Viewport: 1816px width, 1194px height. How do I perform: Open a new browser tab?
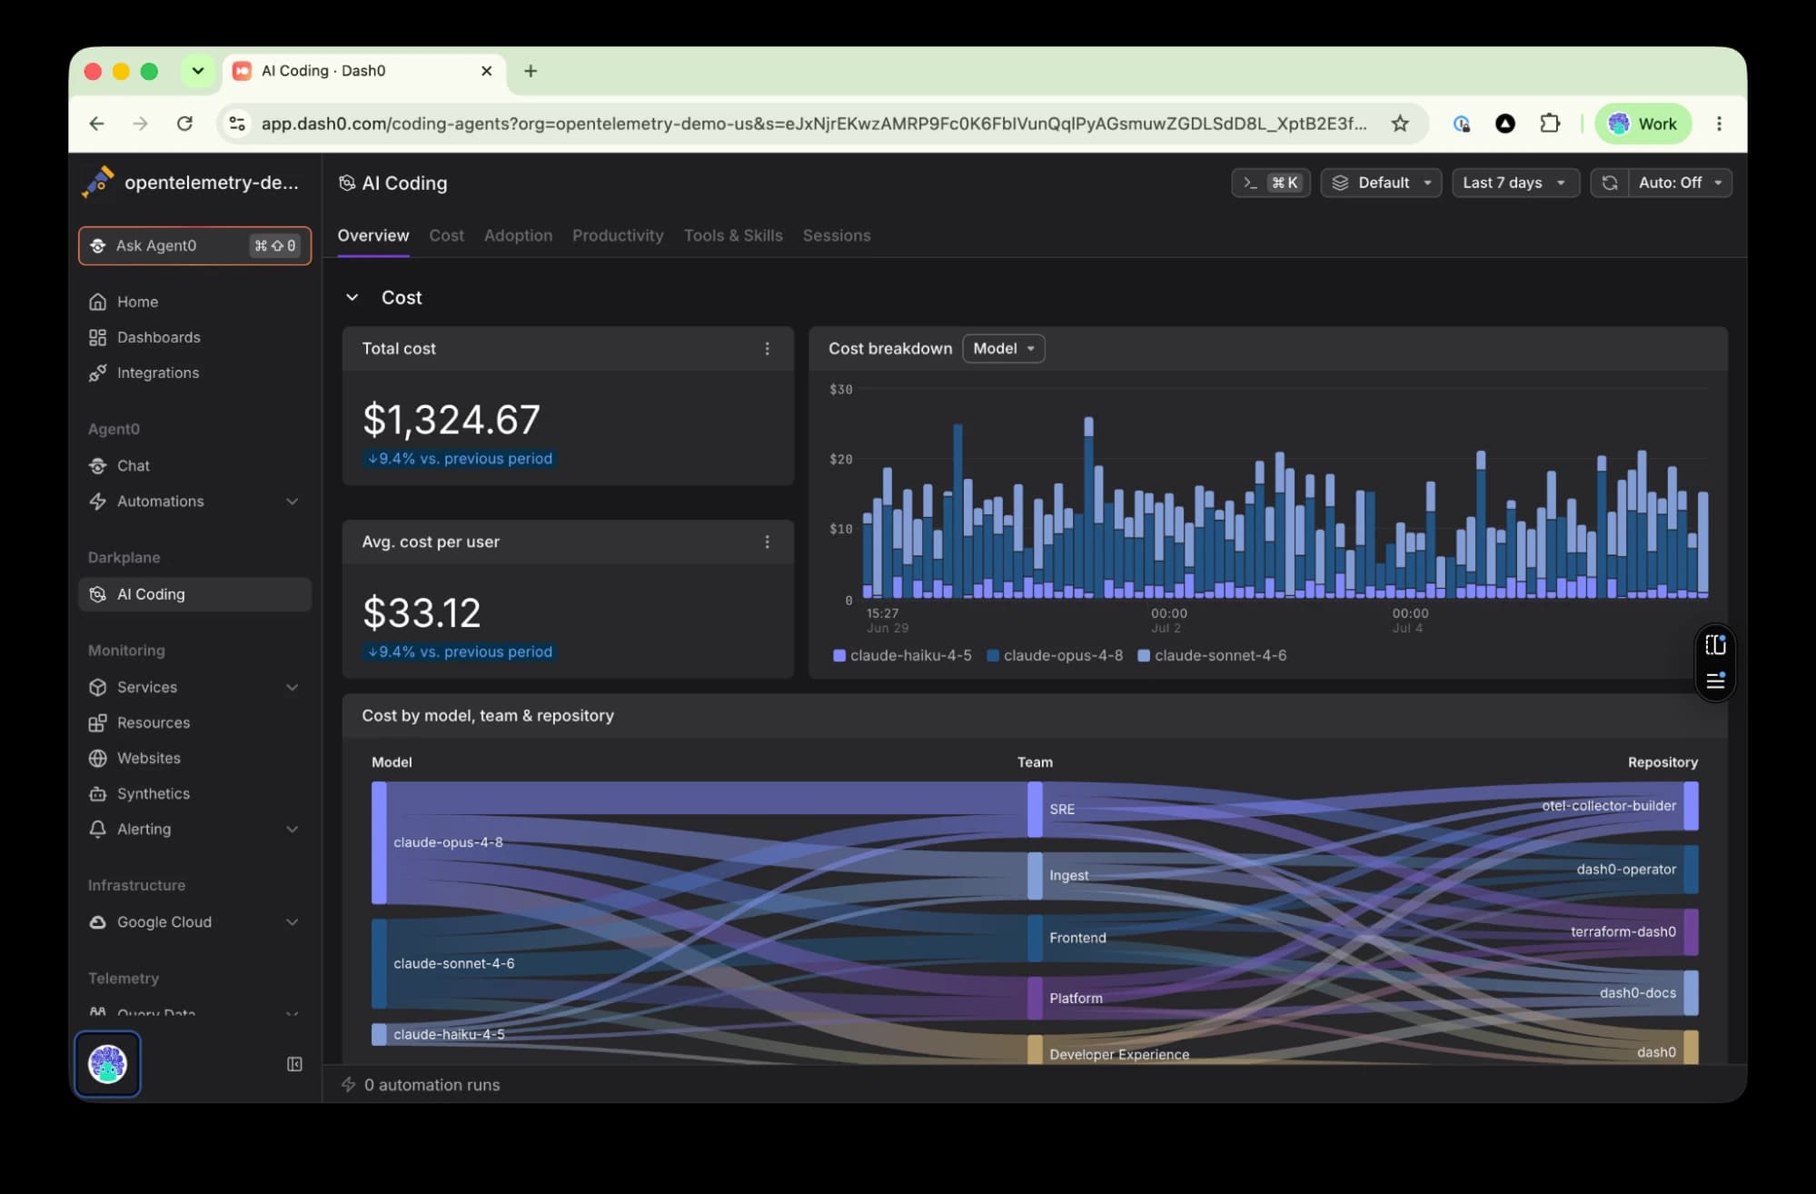click(x=531, y=71)
